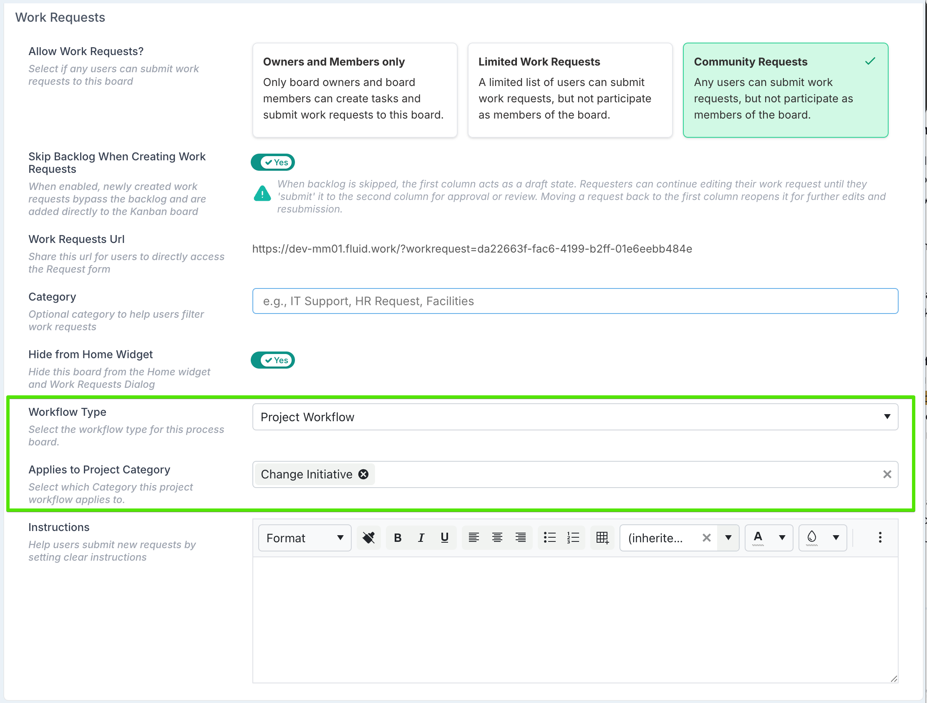Toggle bold formatting in editor
Image resolution: width=927 pixels, height=703 pixels.
tap(397, 538)
